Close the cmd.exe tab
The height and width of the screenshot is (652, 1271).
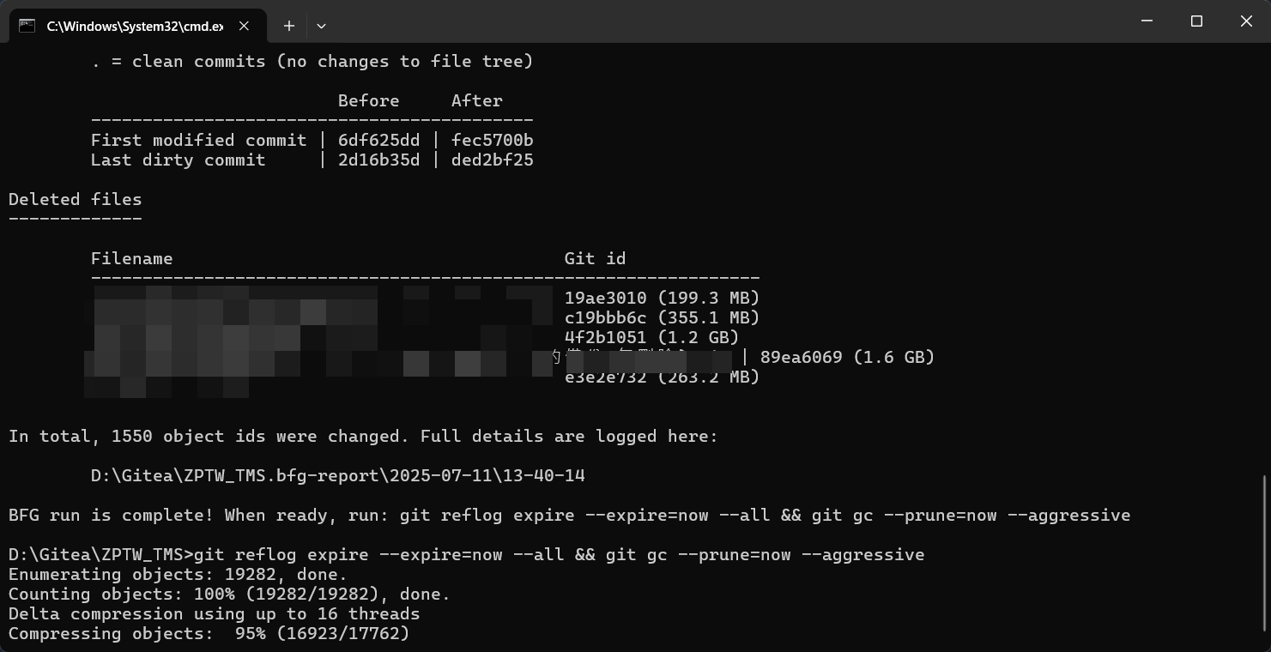pyautogui.click(x=244, y=26)
